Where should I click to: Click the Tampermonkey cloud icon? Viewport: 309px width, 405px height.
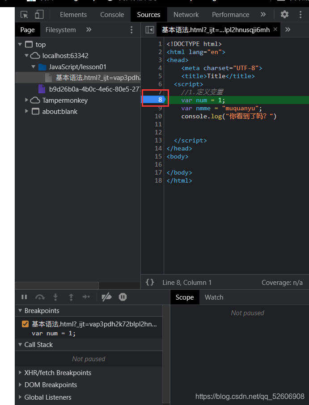[35, 100]
